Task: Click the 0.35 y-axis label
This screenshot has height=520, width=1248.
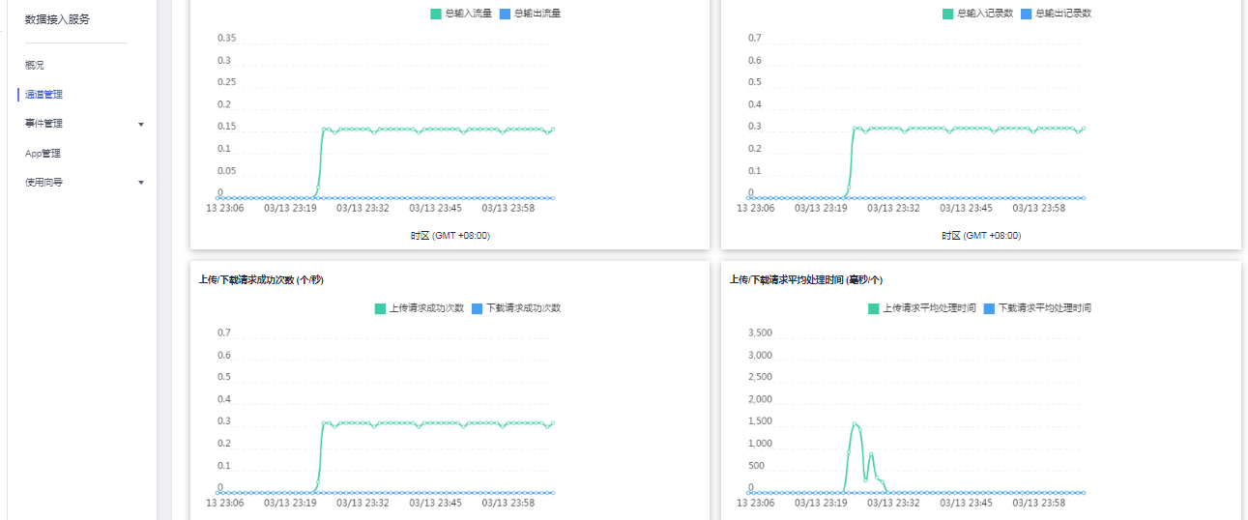Action: pyautogui.click(x=226, y=39)
